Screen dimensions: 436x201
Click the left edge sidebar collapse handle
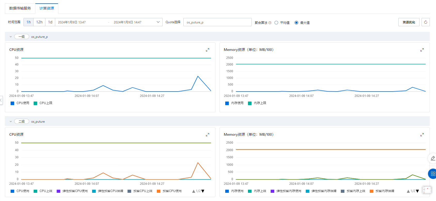tap(1, 100)
